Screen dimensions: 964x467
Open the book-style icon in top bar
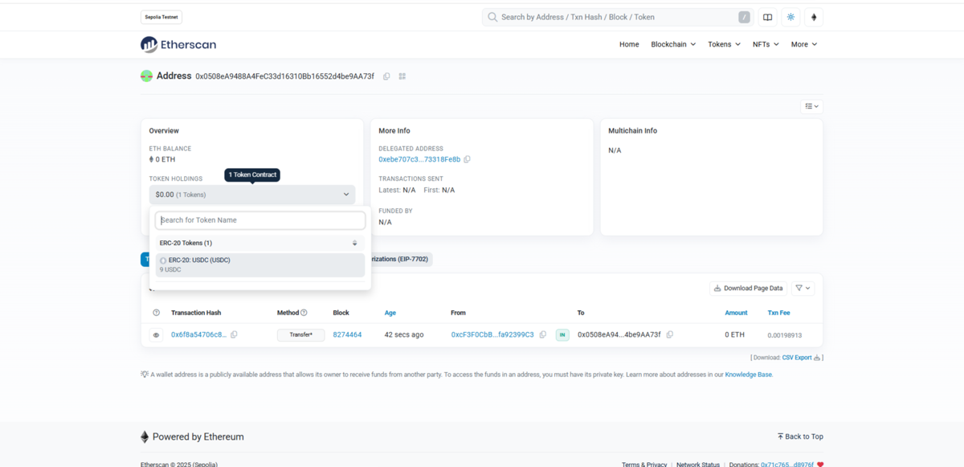tap(768, 17)
